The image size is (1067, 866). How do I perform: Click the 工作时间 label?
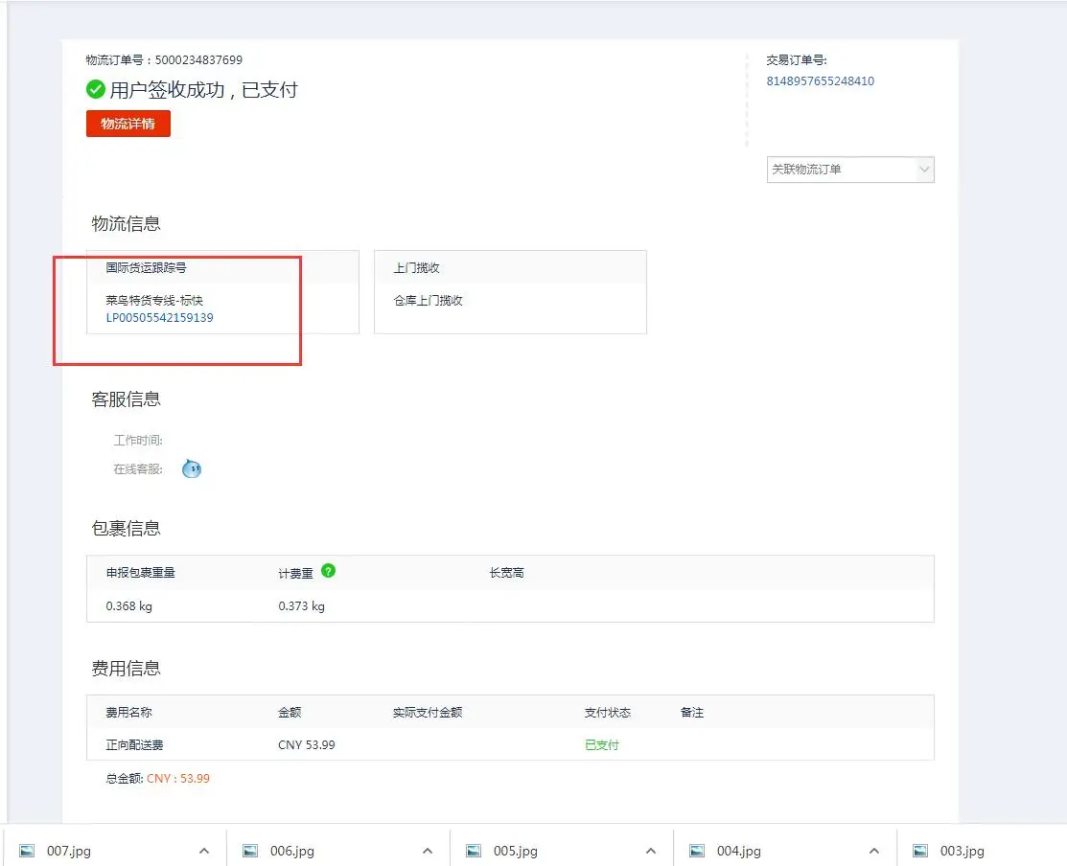(138, 441)
